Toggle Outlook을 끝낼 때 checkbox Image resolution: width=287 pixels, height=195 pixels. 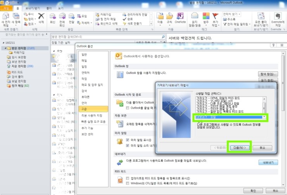coord(128,108)
